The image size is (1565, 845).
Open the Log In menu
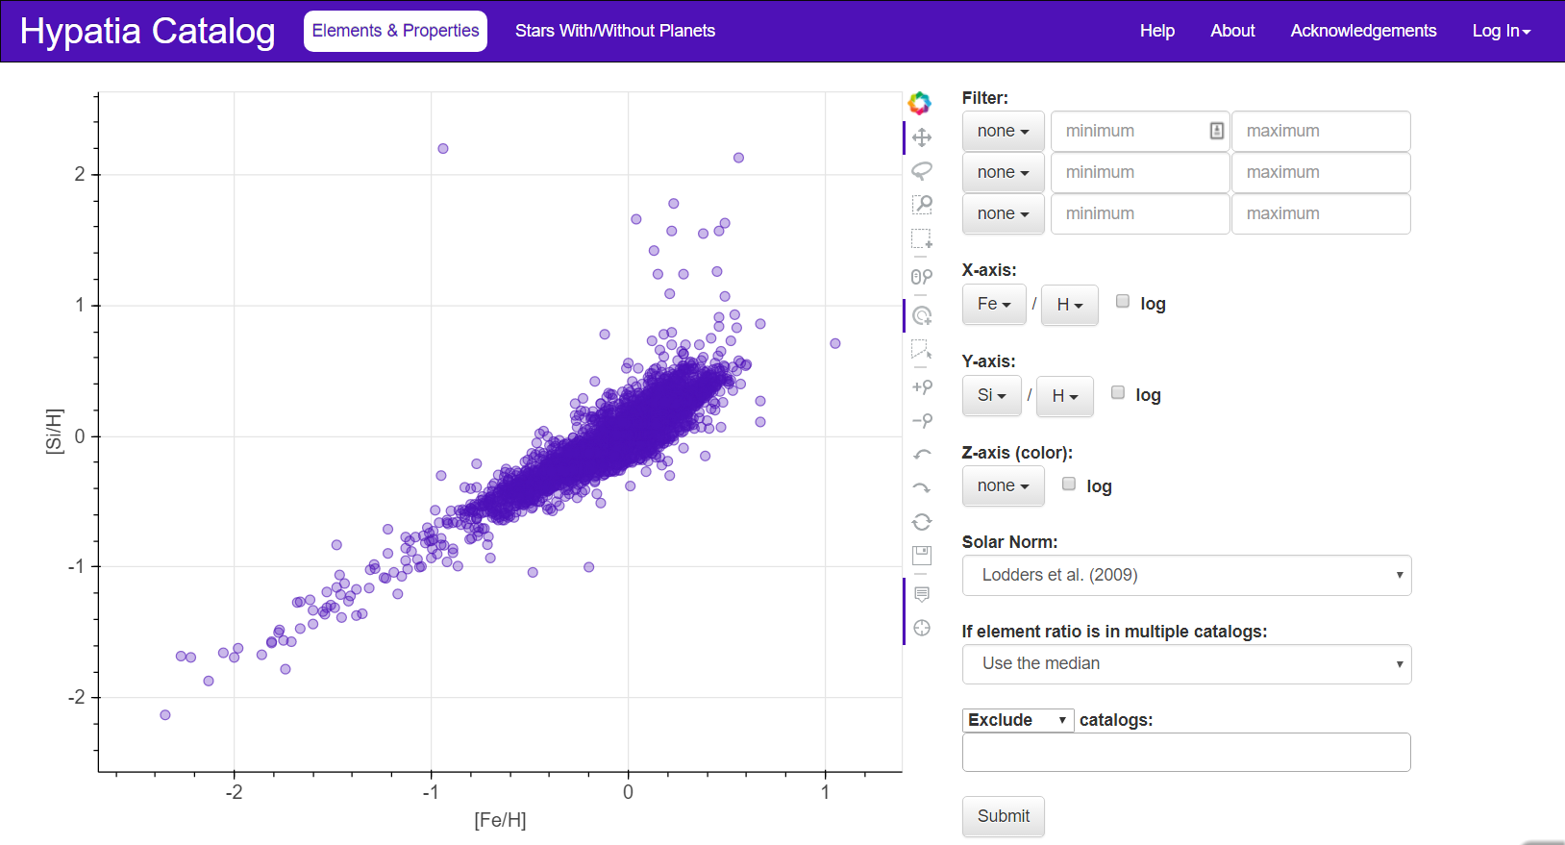click(x=1501, y=31)
